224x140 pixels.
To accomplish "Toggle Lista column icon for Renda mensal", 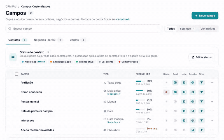I will 184,102.
